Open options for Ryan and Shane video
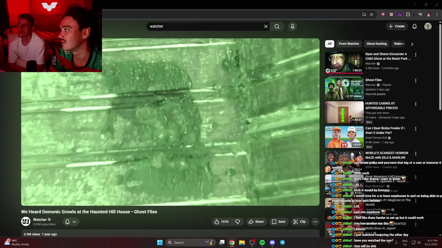Screen dimensions: 442x248 pyautogui.click(x=415, y=55)
